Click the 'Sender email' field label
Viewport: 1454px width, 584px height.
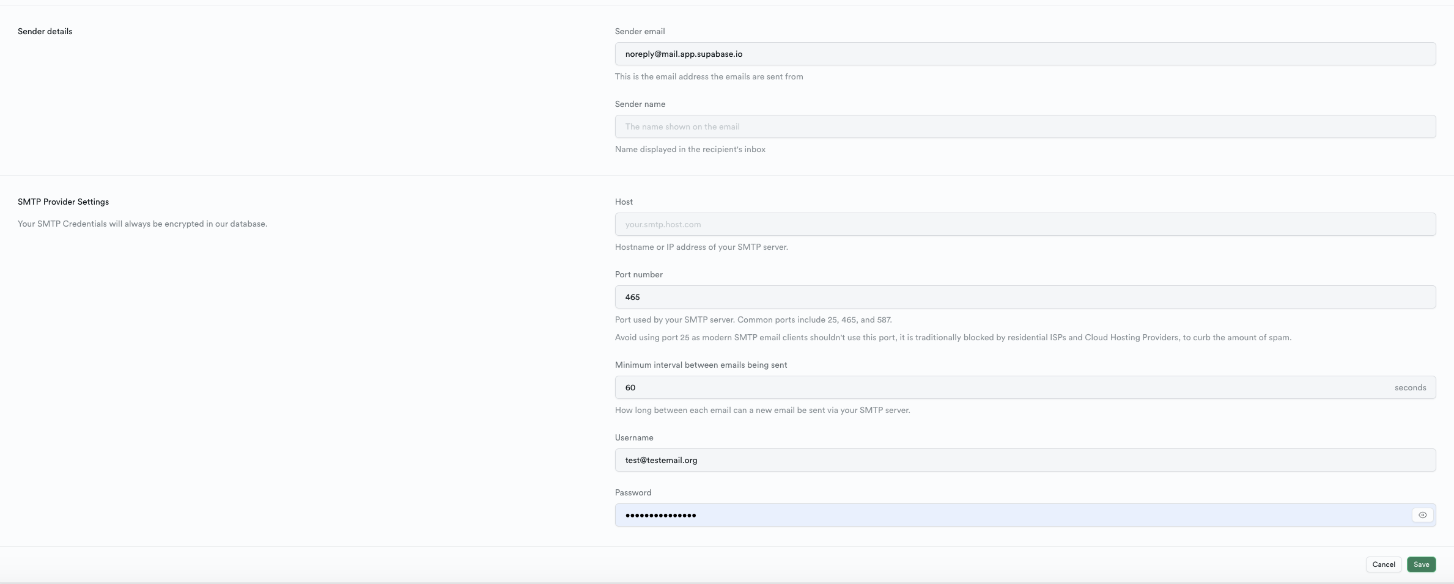(x=640, y=31)
